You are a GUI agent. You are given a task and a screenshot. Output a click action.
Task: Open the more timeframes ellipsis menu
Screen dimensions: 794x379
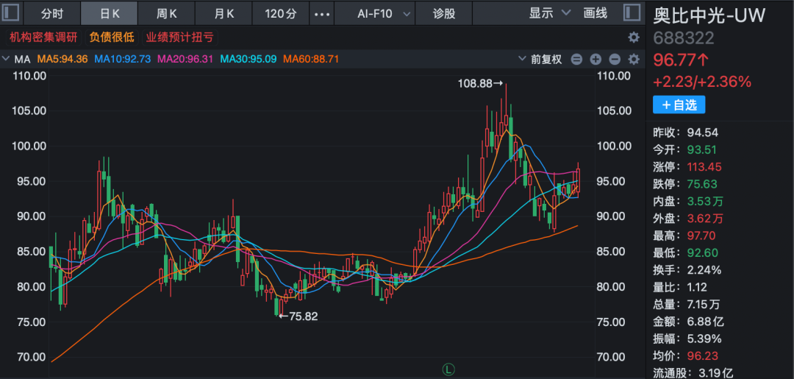point(321,13)
